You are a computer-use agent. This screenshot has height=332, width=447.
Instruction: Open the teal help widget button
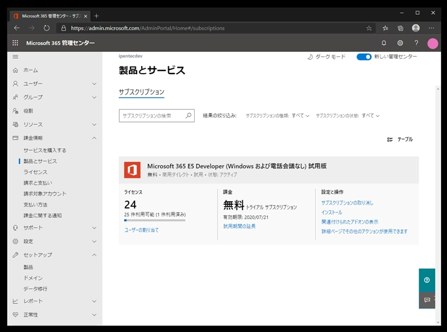[x=427, y=280]
